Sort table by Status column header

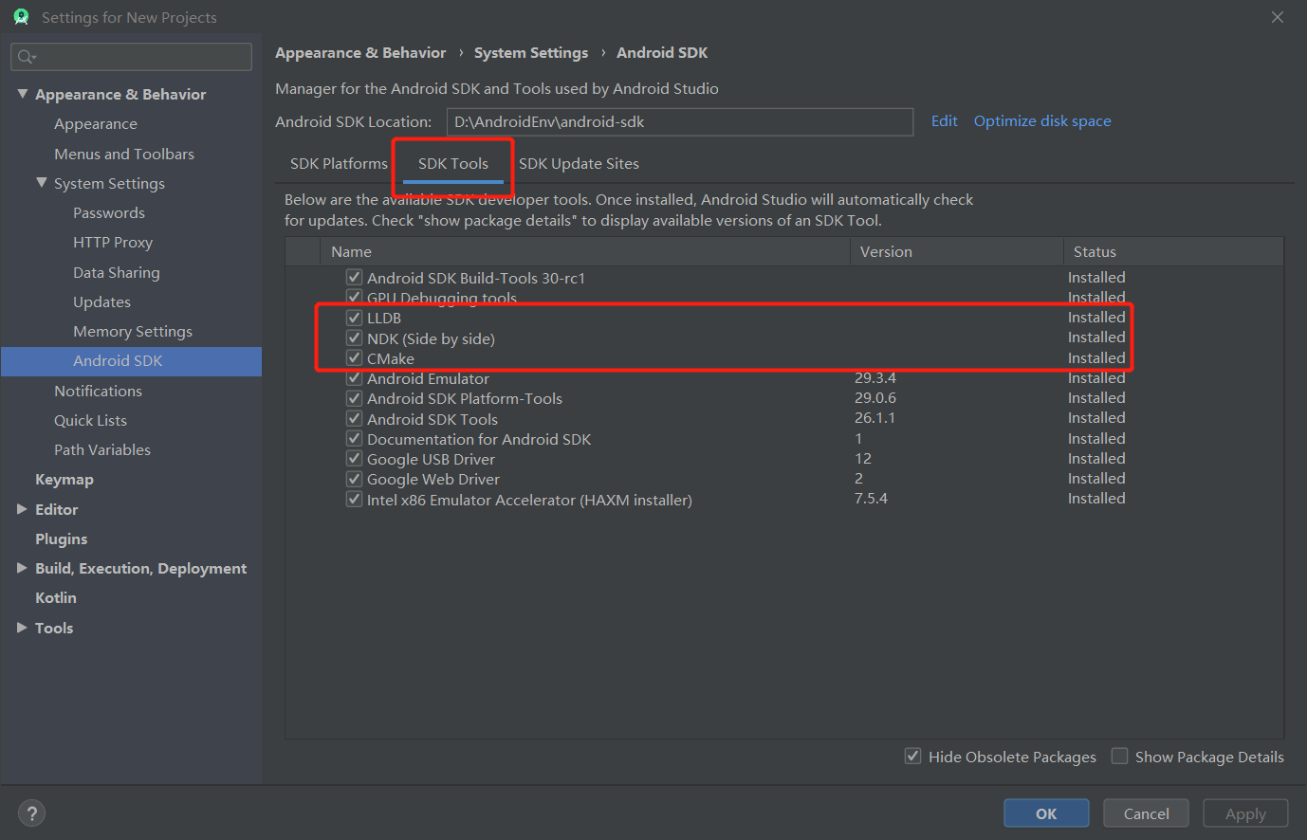tap(1173, 251)
